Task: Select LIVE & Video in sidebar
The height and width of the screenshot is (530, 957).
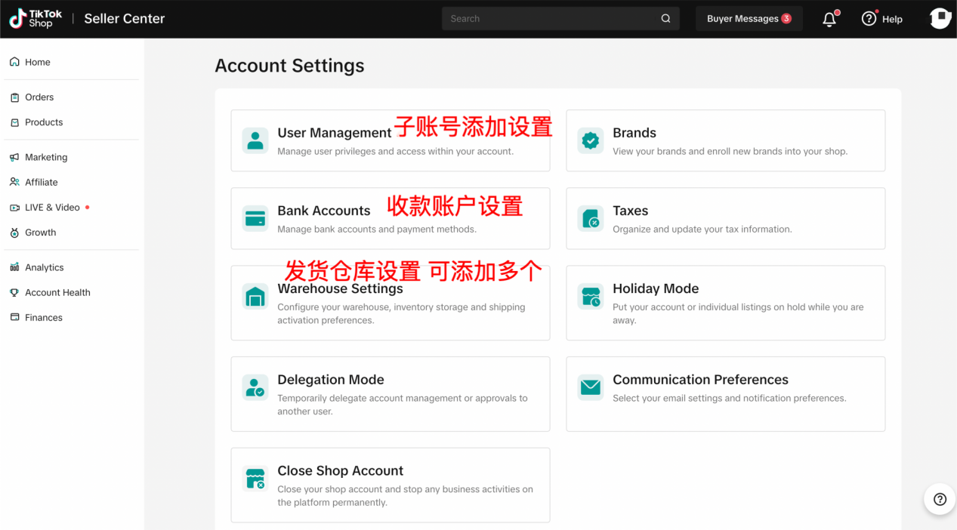Action: 52,208
